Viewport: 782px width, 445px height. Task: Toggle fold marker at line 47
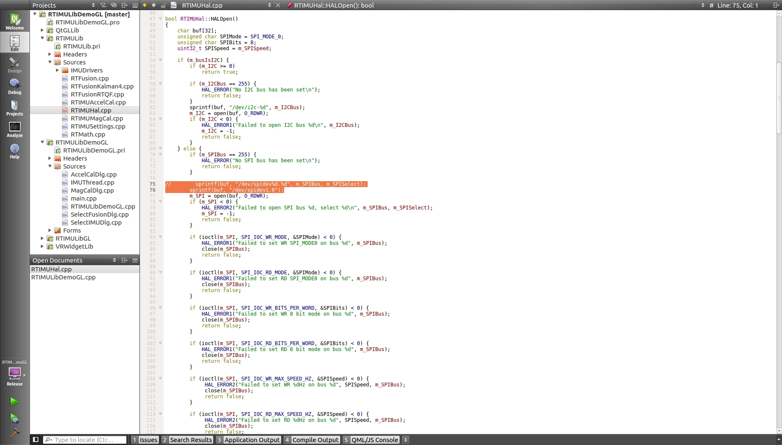[x=160, y=19]
